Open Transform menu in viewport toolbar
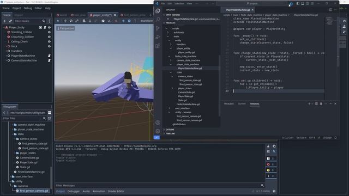This screenshot has width=349, height=196. (147, 21)
